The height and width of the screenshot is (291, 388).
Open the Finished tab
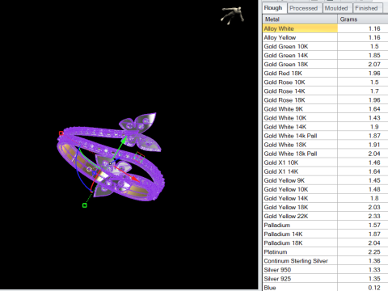point(366,8)
